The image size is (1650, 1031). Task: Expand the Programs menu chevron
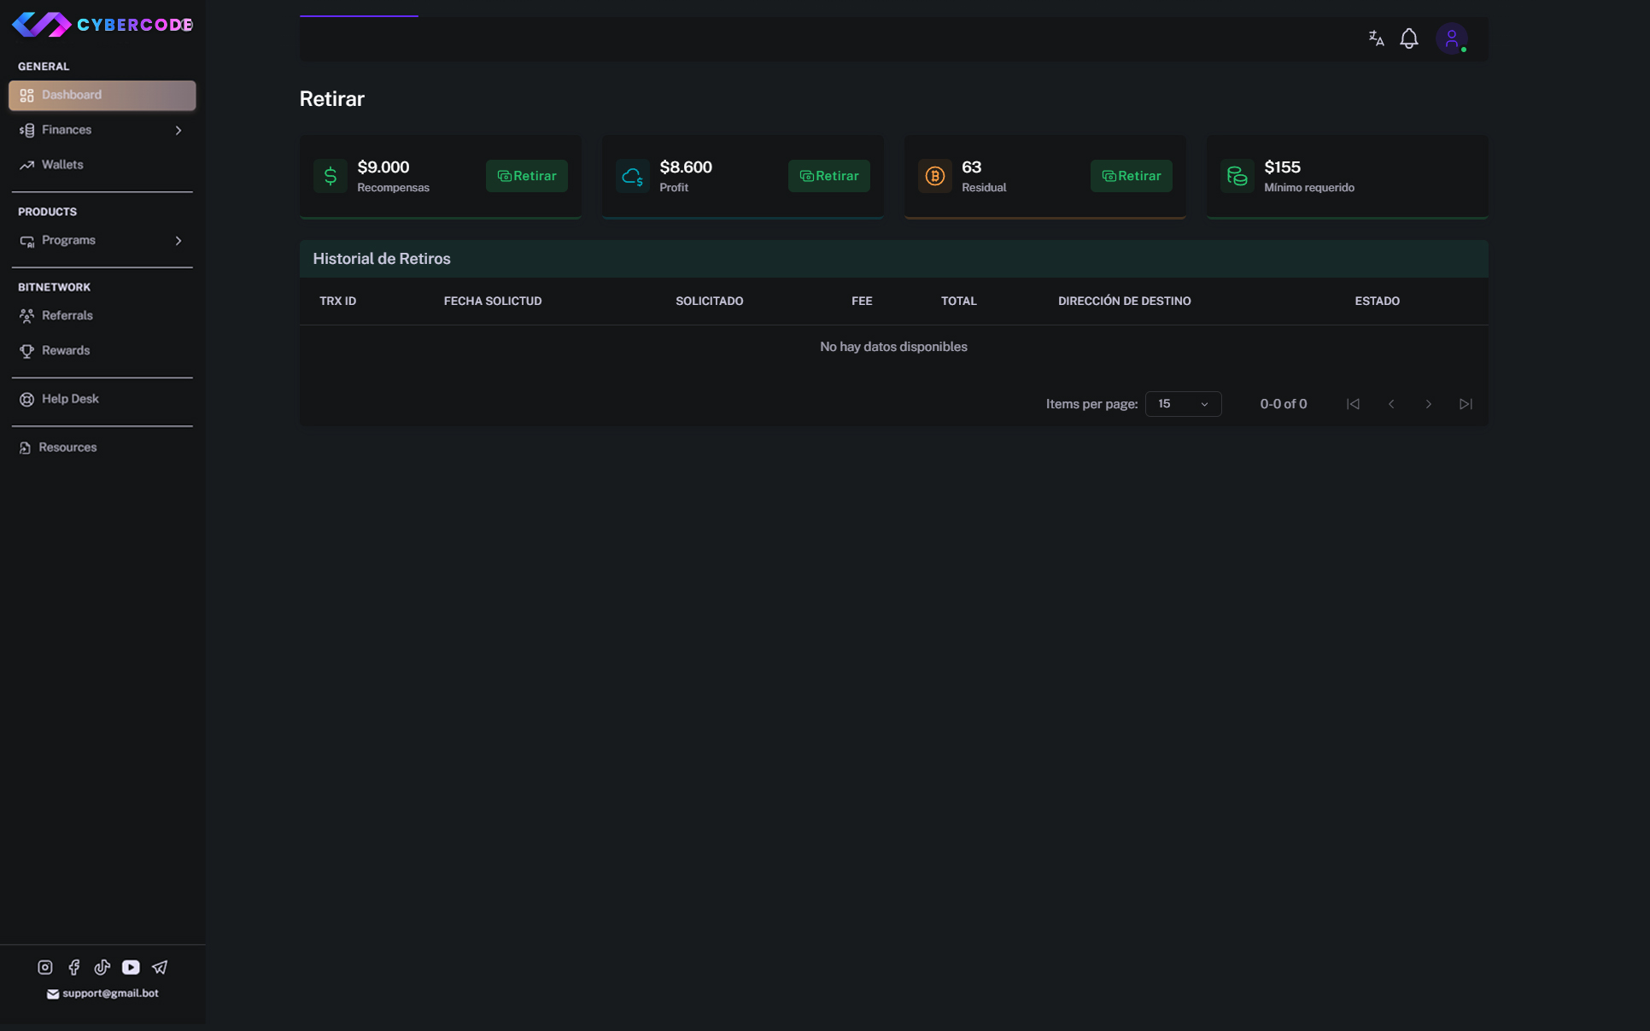pos(178,241)
